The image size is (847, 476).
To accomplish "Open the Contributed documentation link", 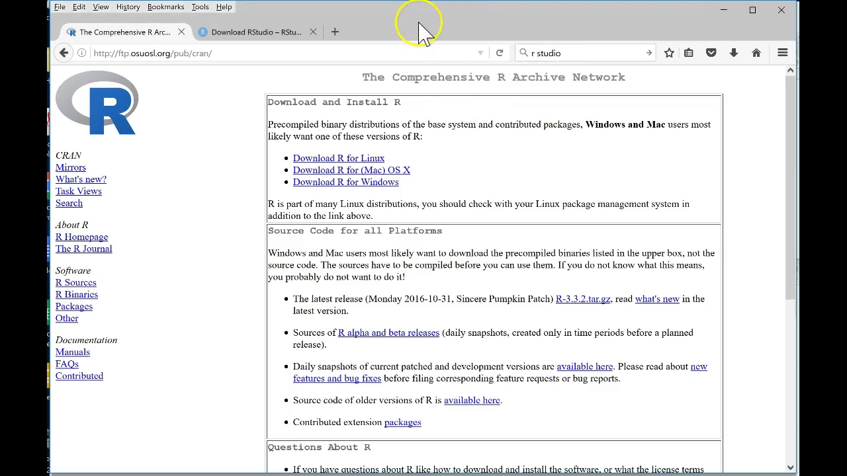I will coord(79,376).
